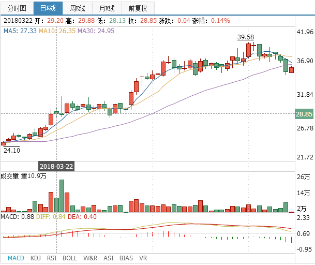
Task: Click the 39.58 high price label
Action: coord(246,37)
